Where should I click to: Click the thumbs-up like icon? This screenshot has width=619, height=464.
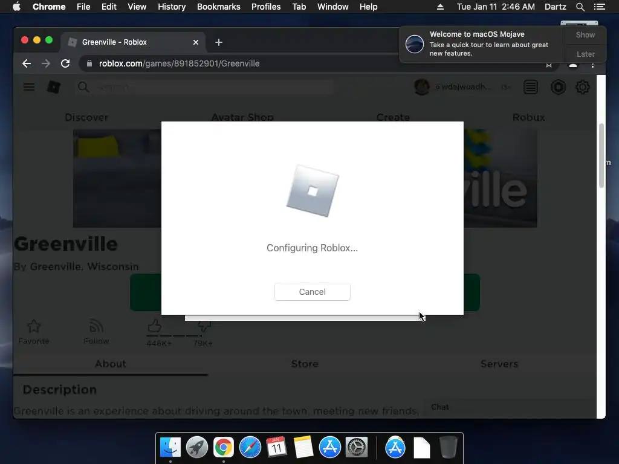click(154, 326)
